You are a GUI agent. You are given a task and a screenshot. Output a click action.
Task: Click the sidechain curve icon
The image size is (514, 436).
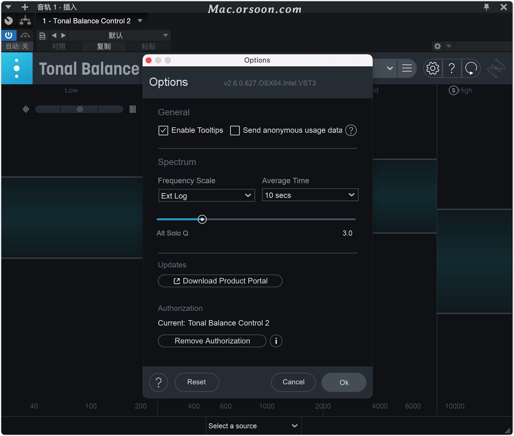point(25,35)
